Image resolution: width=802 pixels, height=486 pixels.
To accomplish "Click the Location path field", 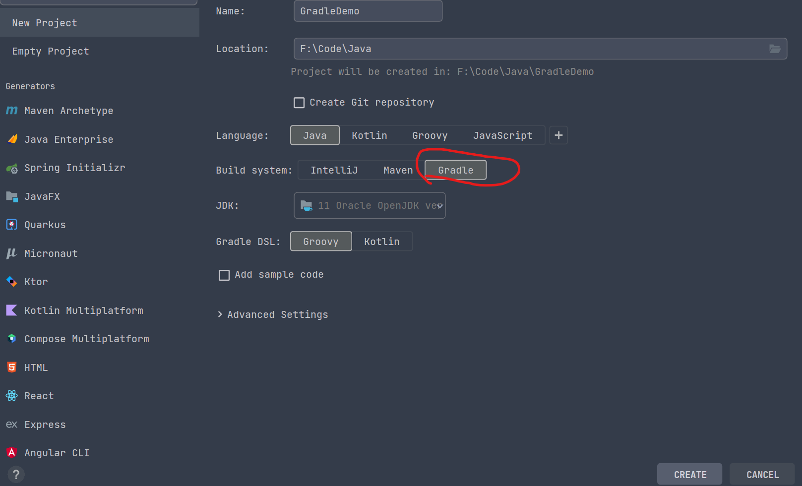I will click(x=541, y=49).
